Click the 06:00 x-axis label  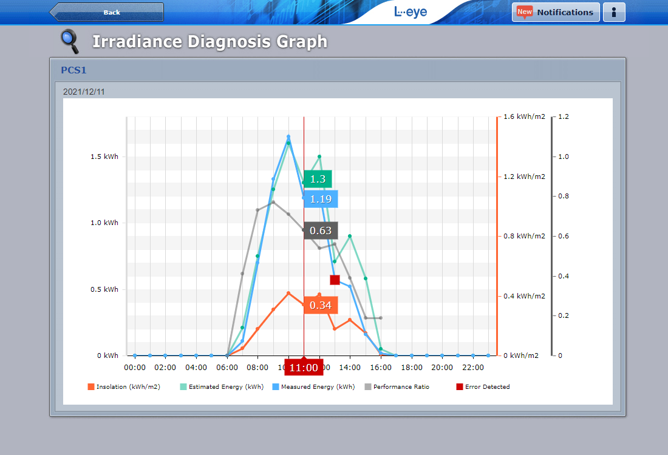click(x=227, y=367)
